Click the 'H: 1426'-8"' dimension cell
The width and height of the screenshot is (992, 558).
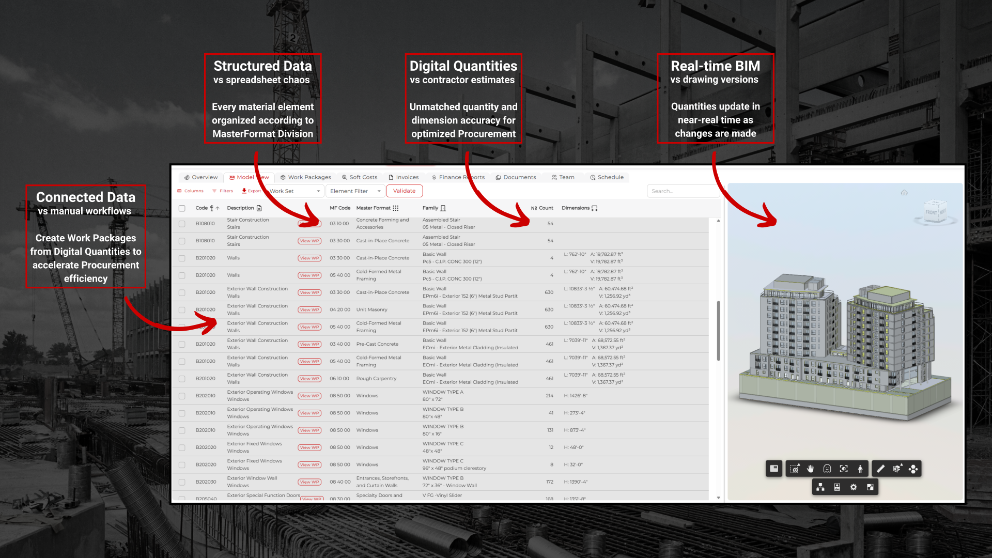[576, 396]
